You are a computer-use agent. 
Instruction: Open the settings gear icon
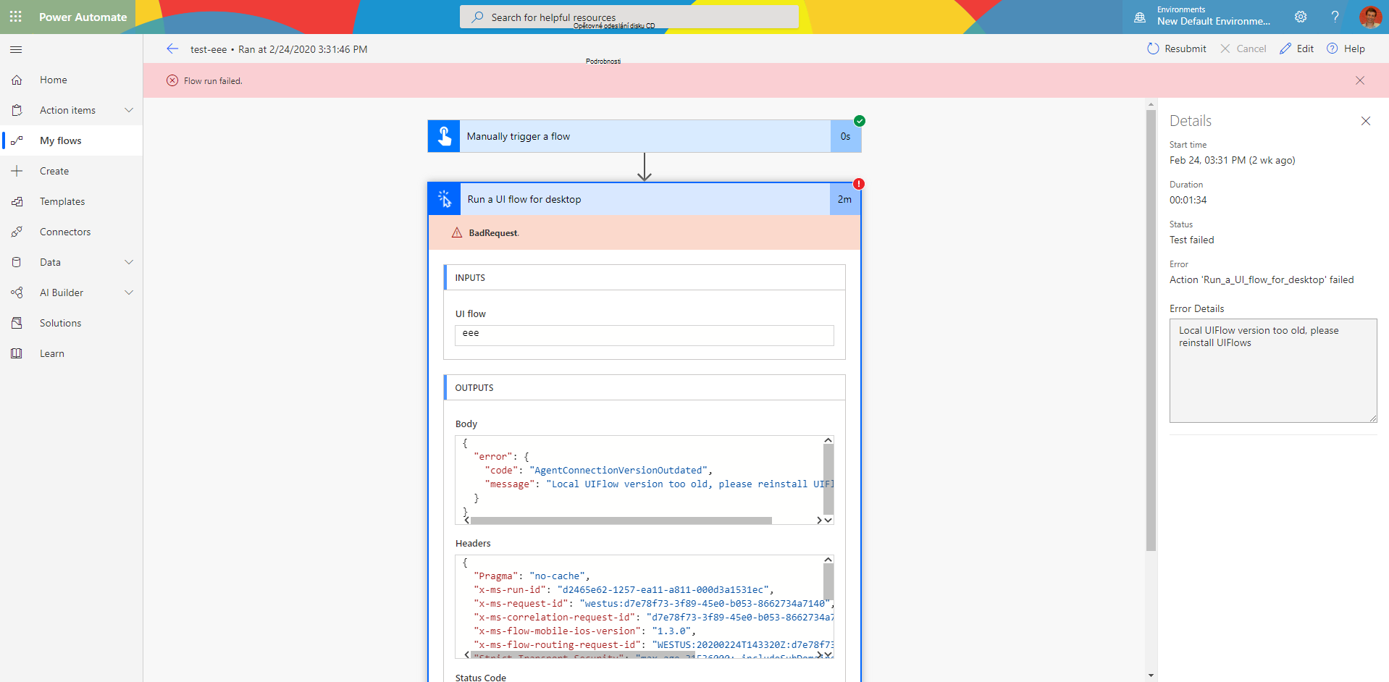(x=1301, y=17)
